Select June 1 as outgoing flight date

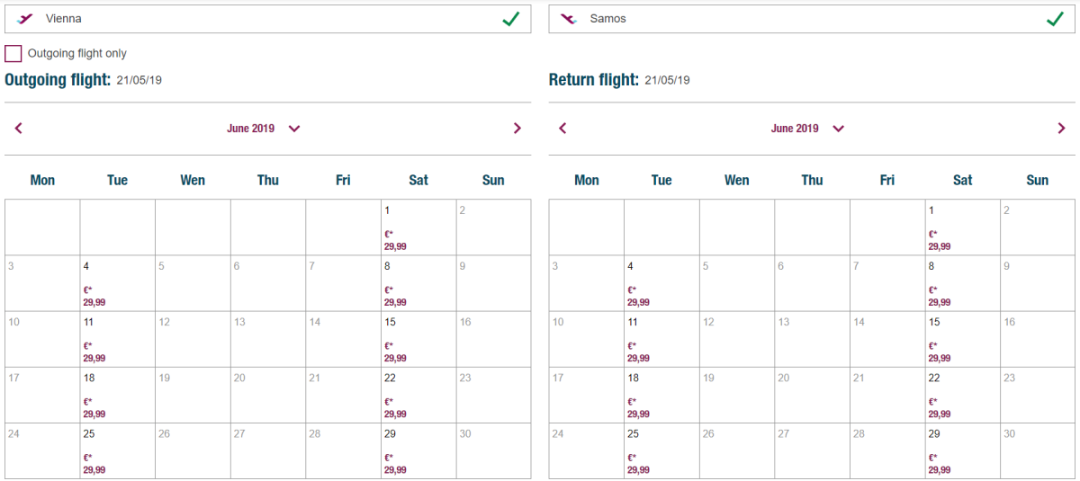(x=418, y=227)
